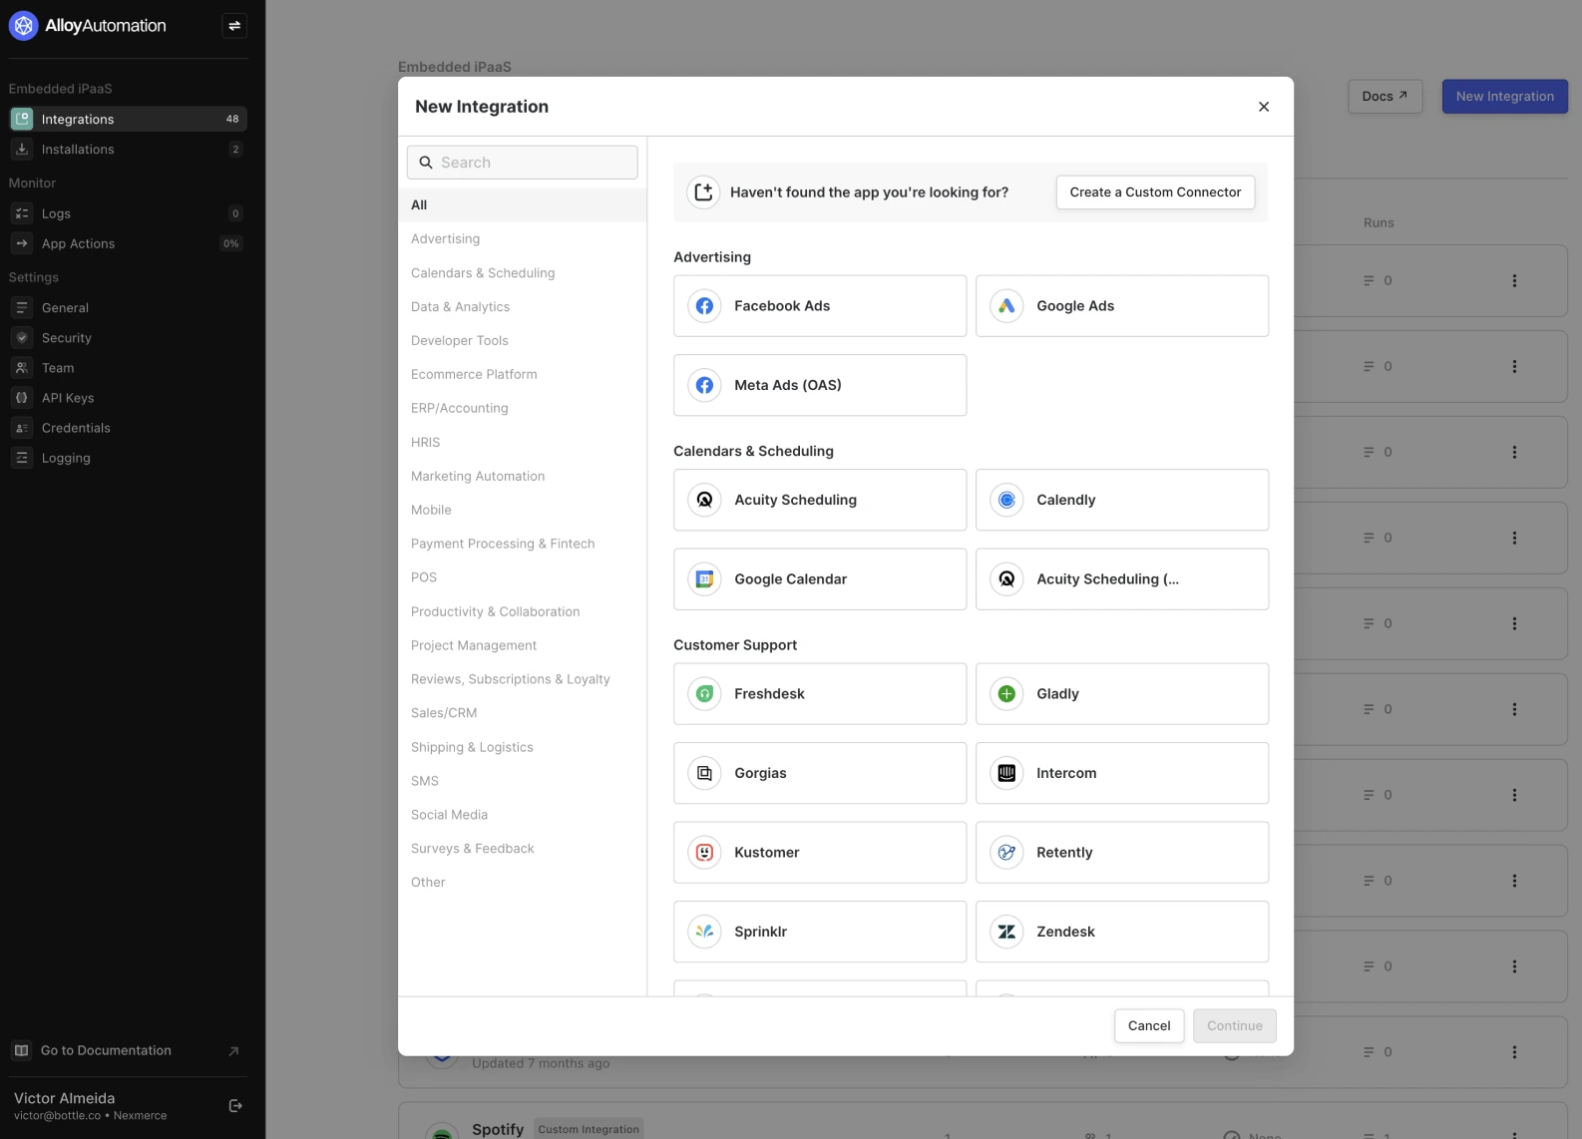This screenshot has width=1582, height=1139.
Task: Click the Zendesk logo icon
Action: [1006, 932]
